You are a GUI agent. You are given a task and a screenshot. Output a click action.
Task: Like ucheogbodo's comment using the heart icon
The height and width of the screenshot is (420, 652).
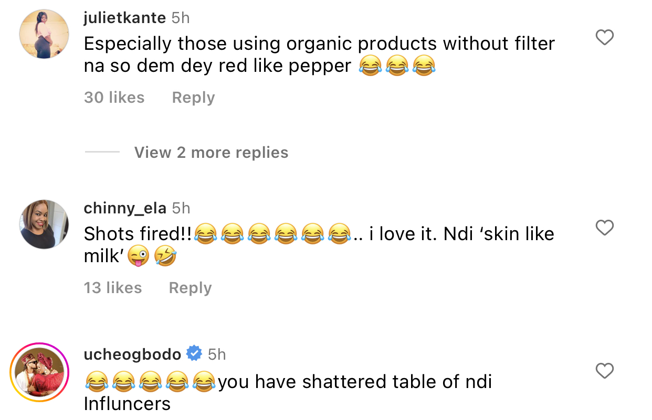point(605,371)
